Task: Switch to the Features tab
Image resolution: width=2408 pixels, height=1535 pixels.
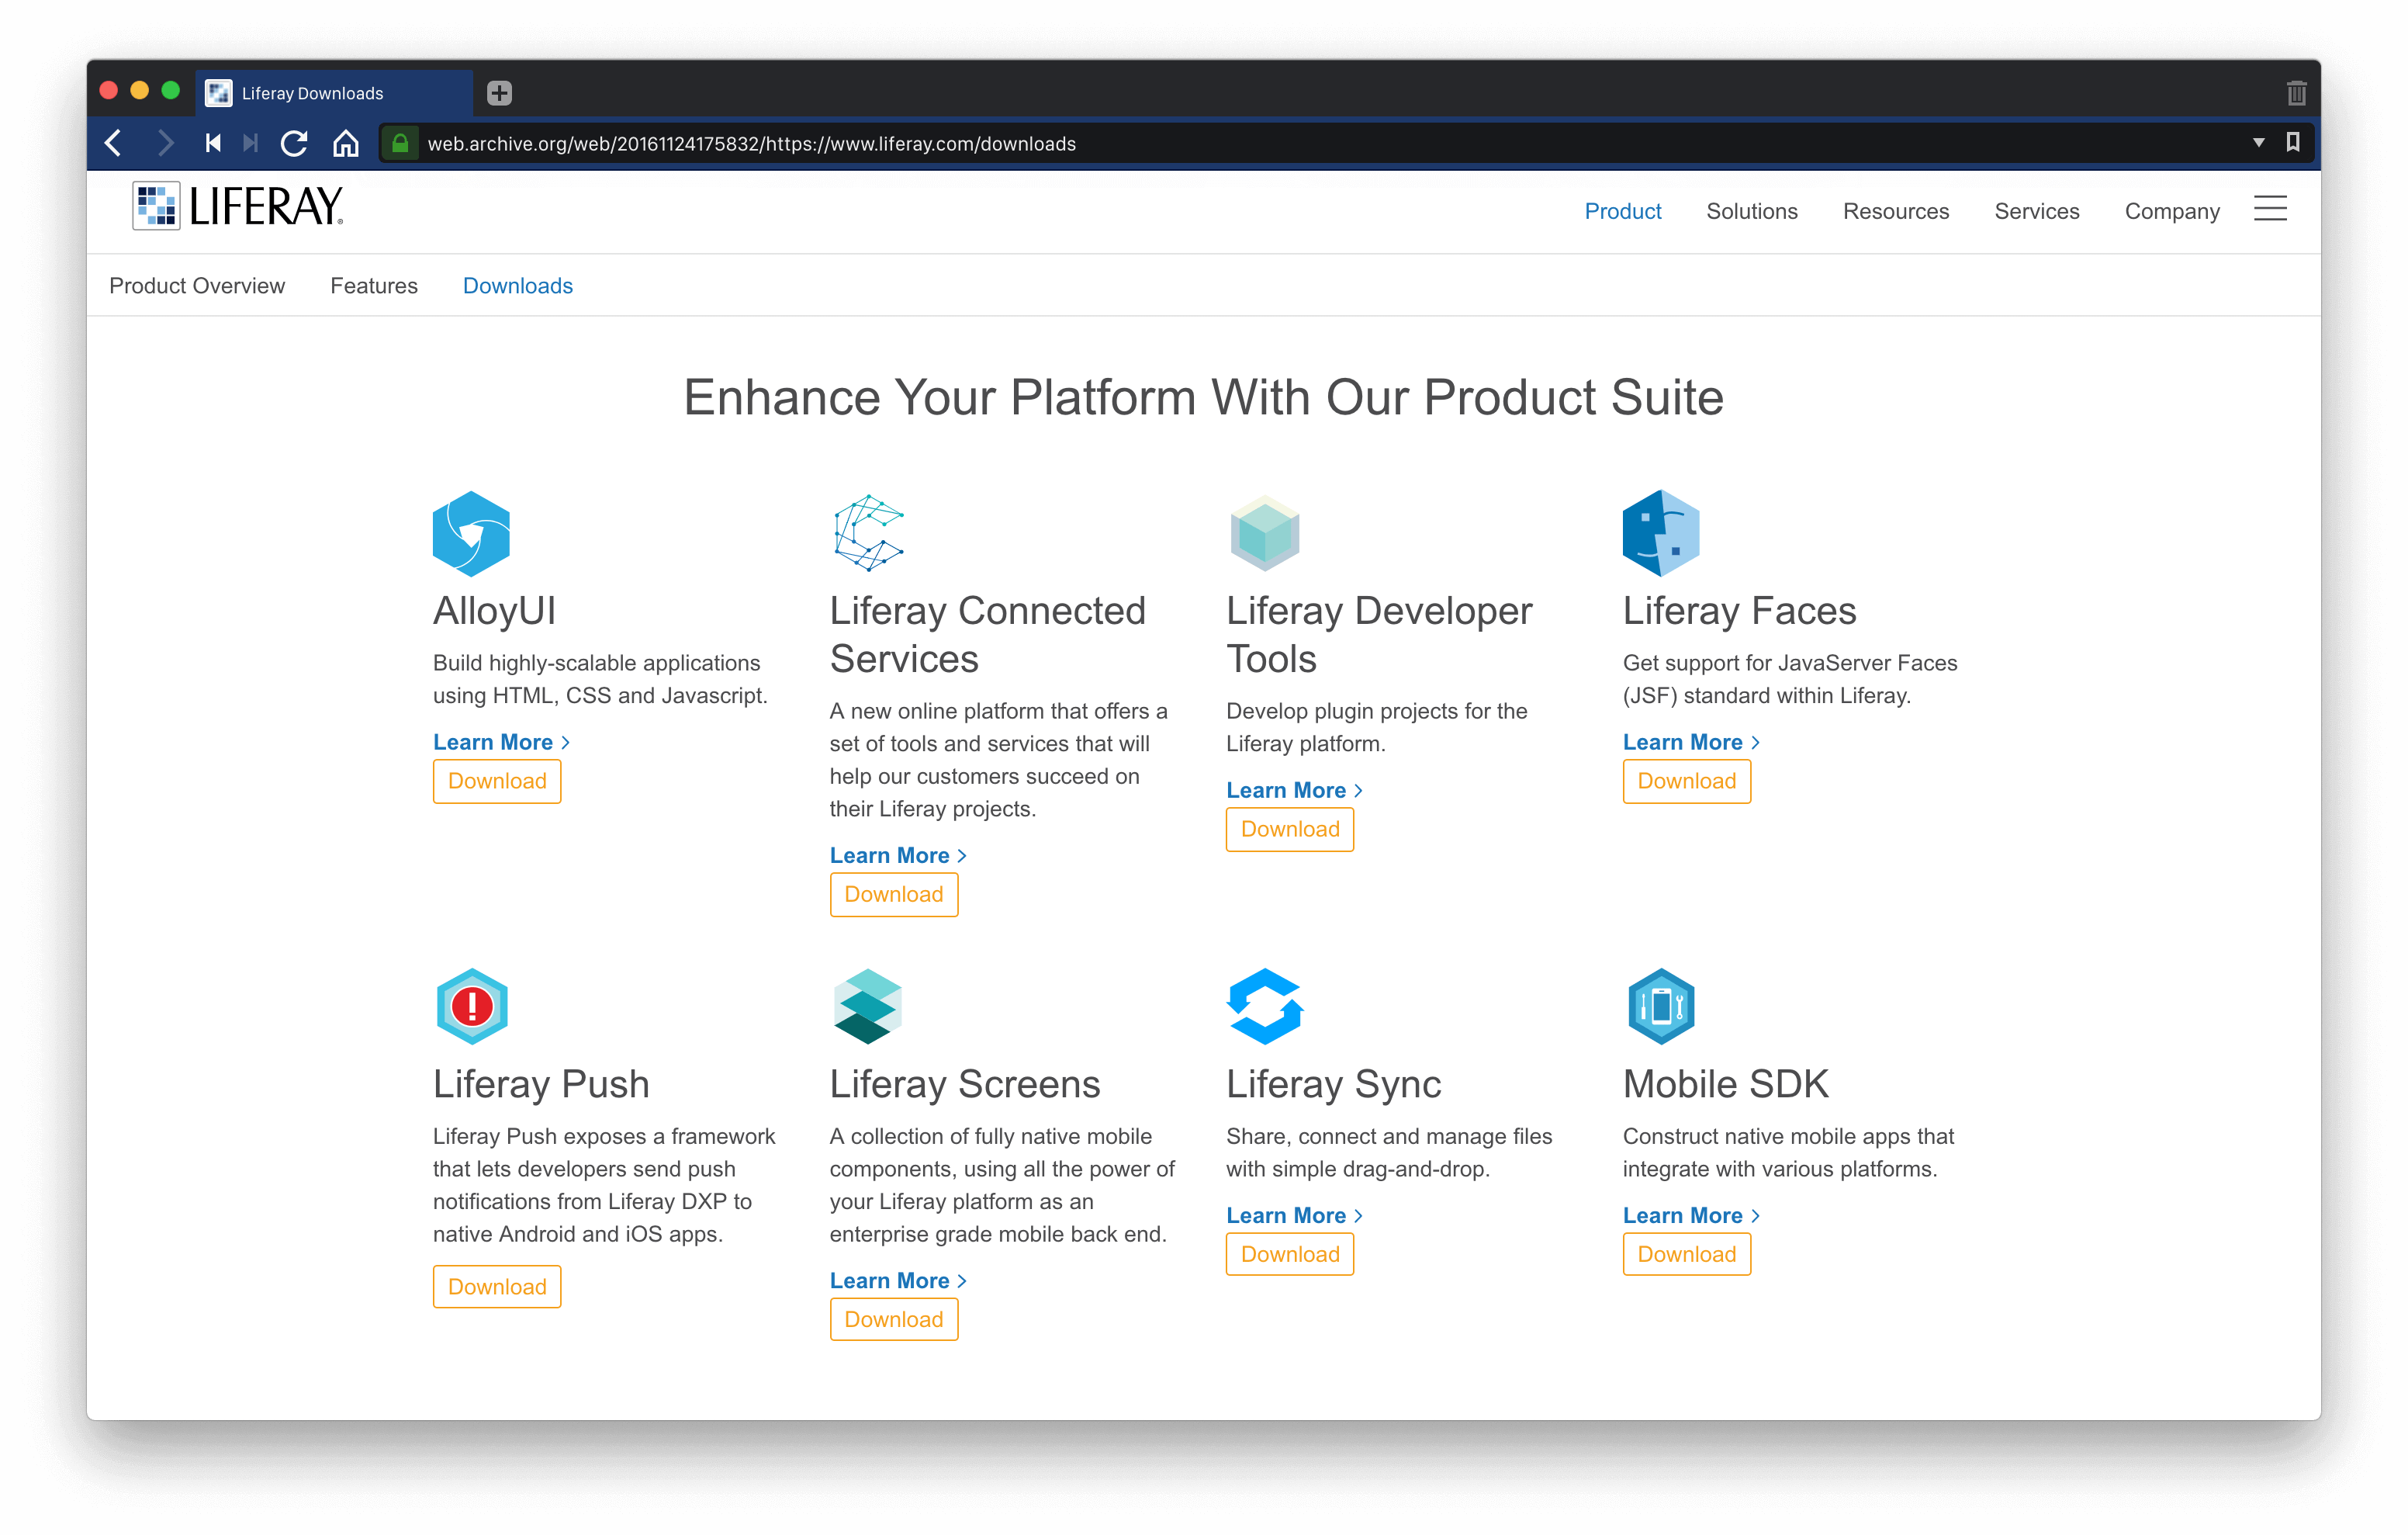Action: pos(373,285)
